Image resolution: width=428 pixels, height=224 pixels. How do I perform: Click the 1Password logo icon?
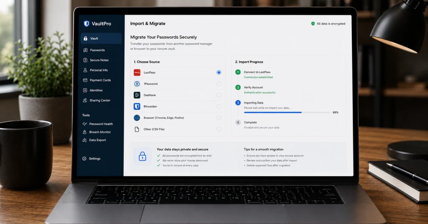click(137, 84)
